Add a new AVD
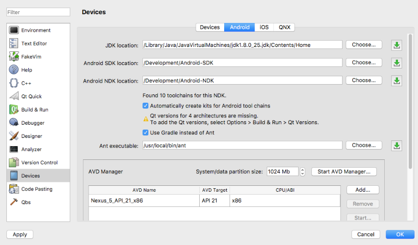418x245 pixels. [x=363, y=190]
